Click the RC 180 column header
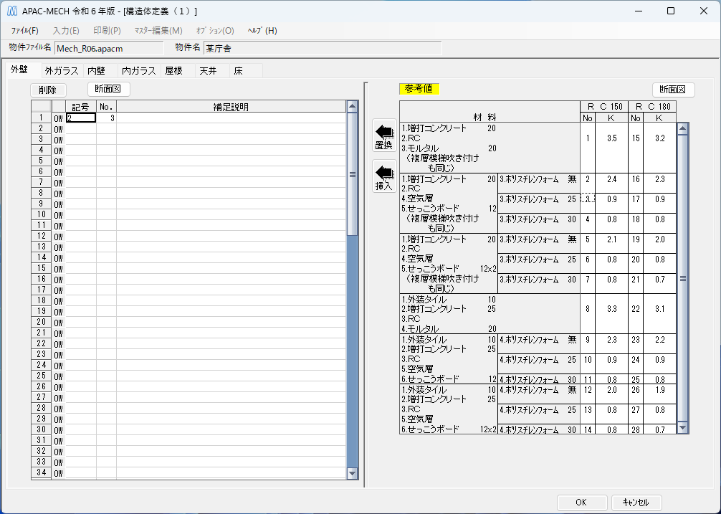 (652, 107)
